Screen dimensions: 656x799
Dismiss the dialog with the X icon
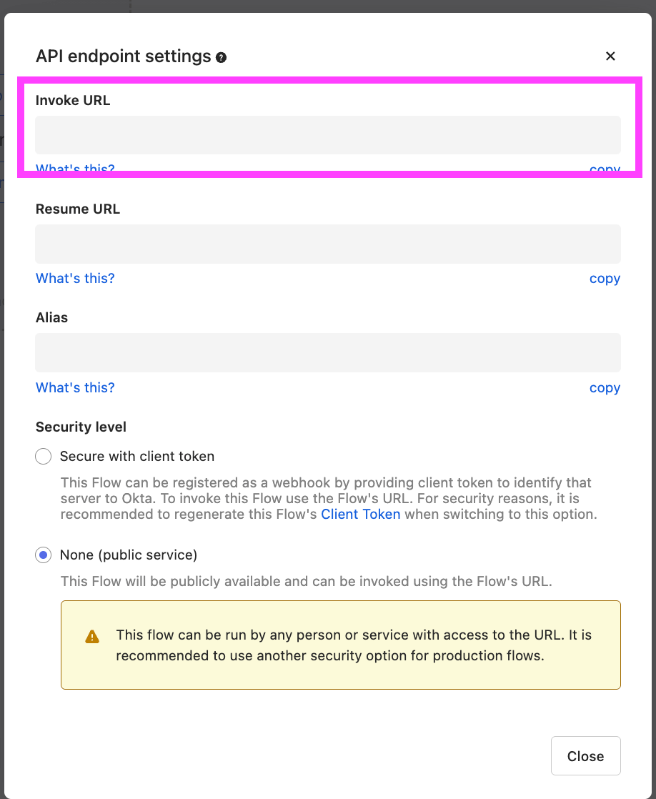point(610,56)
